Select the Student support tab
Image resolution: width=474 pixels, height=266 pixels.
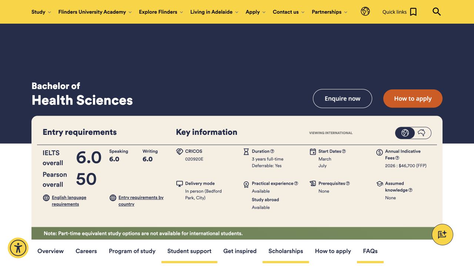190,251
